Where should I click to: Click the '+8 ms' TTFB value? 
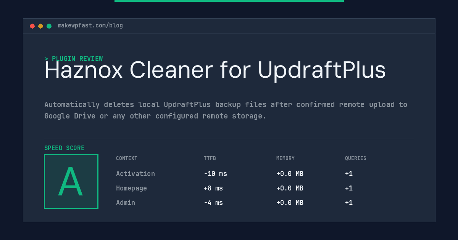(x=213, y=188)
